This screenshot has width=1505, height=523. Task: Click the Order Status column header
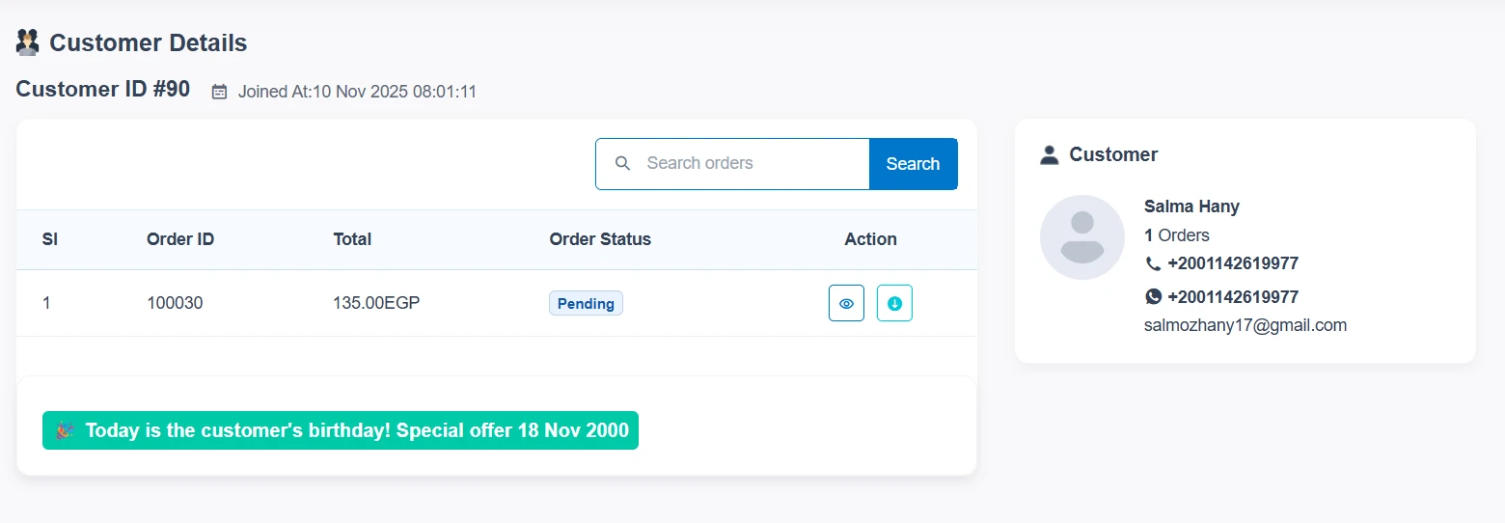[x=600, y=239]
